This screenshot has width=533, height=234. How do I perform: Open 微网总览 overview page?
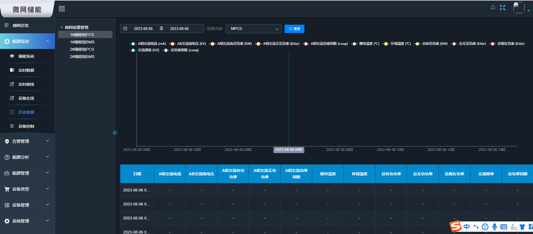27,25
